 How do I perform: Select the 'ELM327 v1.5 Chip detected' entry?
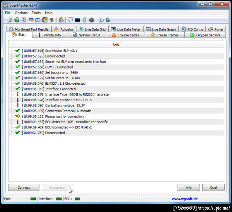116,84
